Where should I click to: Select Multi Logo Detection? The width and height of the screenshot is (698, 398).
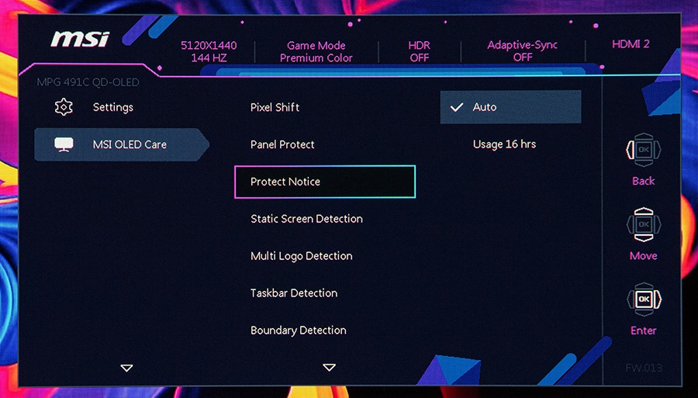(x=302, y=256)
